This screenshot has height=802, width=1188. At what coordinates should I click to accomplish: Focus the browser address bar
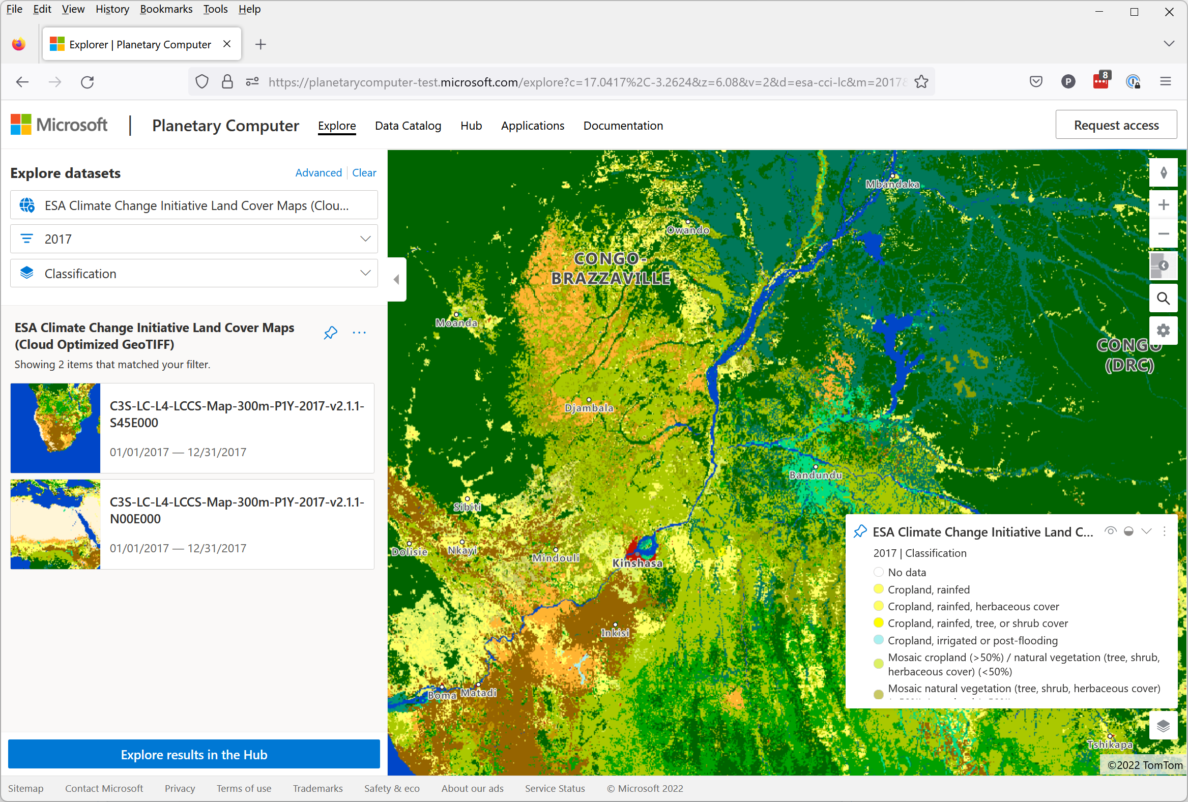click(588, 82)
